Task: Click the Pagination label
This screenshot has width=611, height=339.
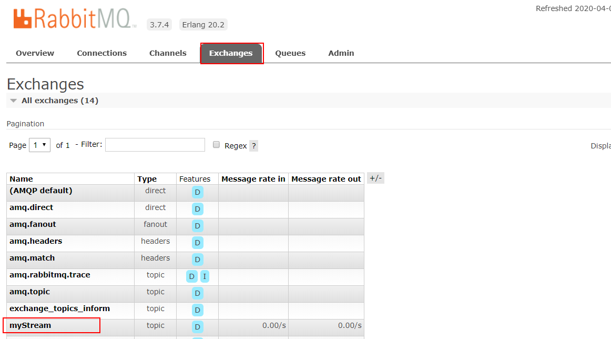Action: pyautogui.click(x=25, y=124)
